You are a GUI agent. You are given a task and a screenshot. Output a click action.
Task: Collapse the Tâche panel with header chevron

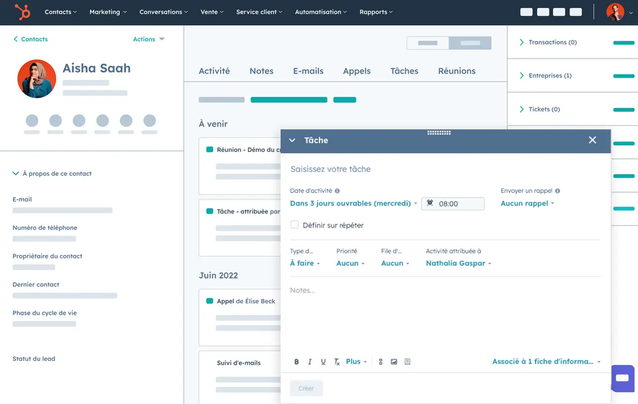(293, 140)
